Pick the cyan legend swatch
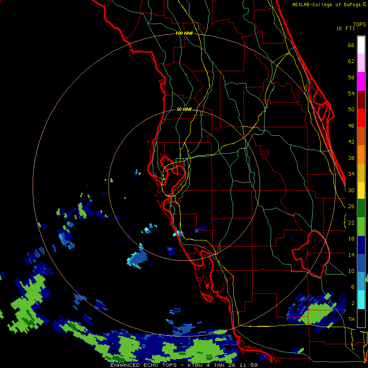Screen dimensions: 368x368 [x=361, y=300]
